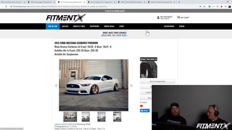Open the browser profile avatar
232x130 pixels.
pos(229,6)
